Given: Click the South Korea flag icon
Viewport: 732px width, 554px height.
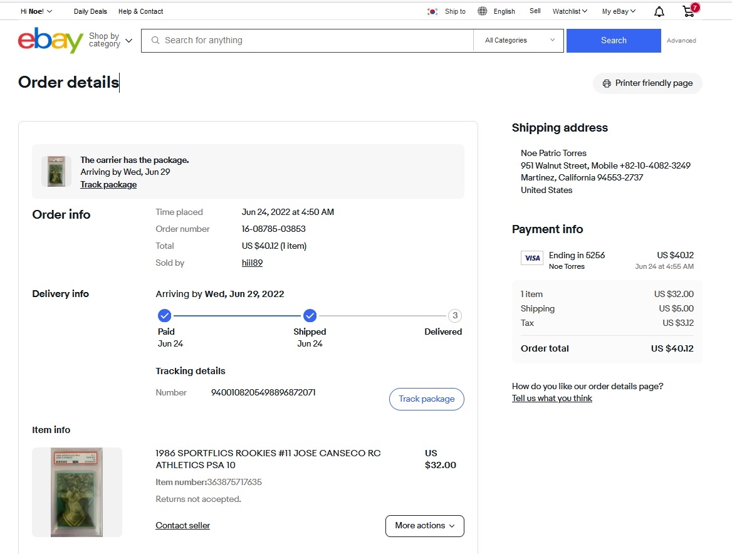Looking at the screenshot, I should (432, 12).
